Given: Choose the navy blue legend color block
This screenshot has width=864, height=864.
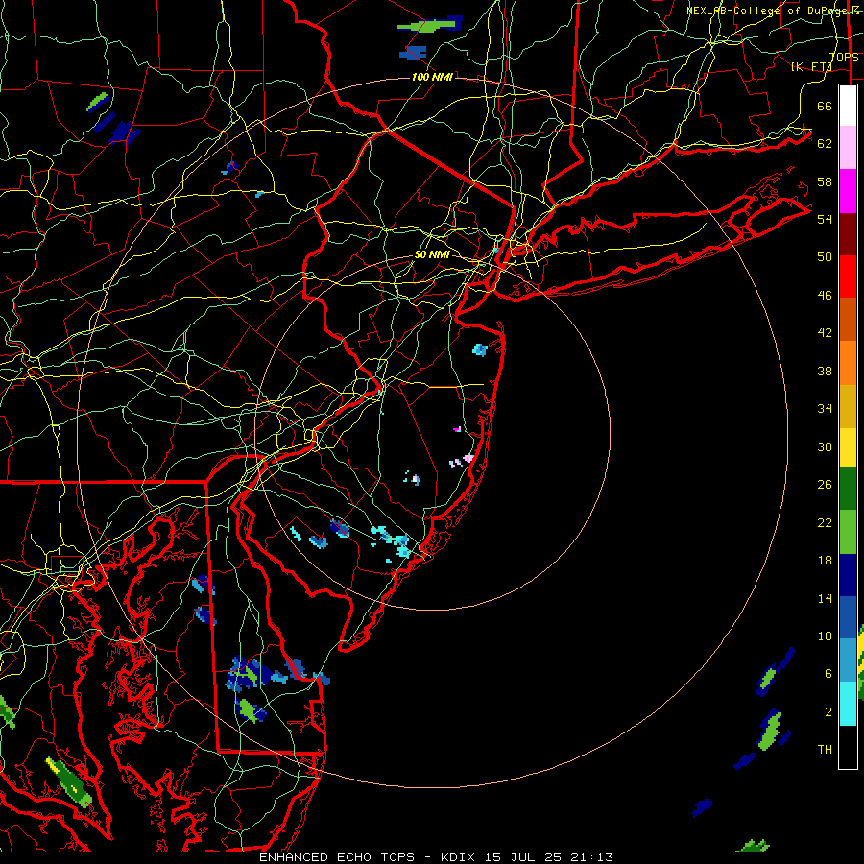Looking at the screenshot, I should coord(848,575).
